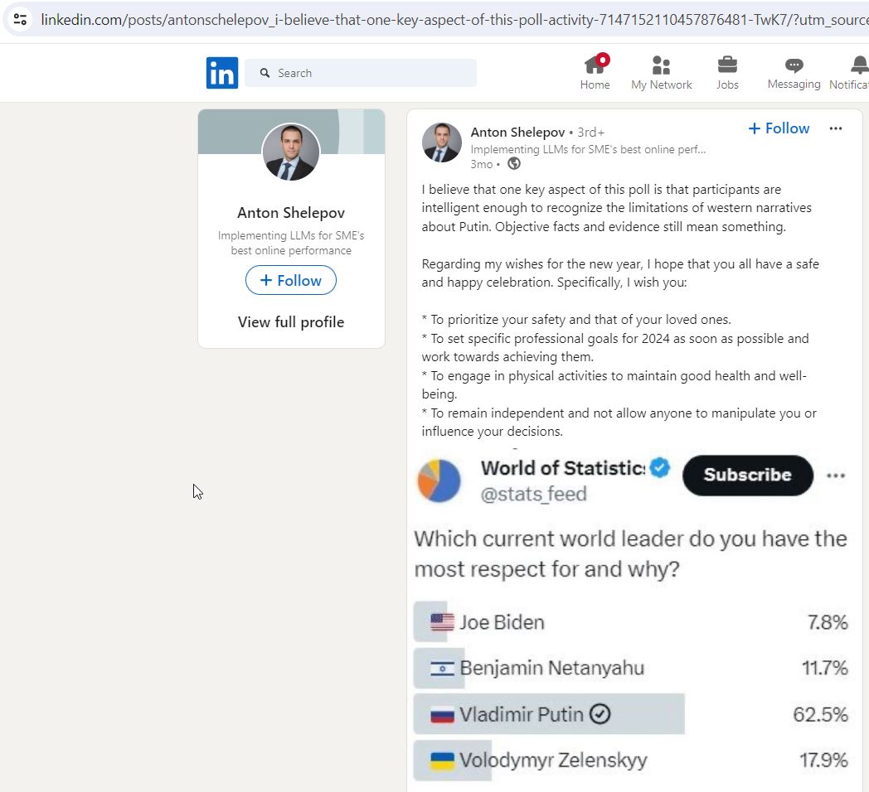Viewport: 869px width, 792px height.
Task: Click the new year wishes paragraph
Action: coord(620,273)
